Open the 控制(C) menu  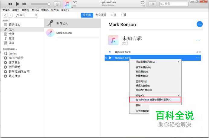click(45, 10)
